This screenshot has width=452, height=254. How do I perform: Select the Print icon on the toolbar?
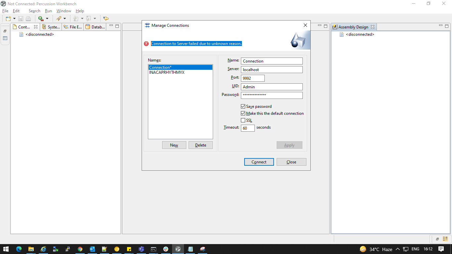(x=28, y=18)
